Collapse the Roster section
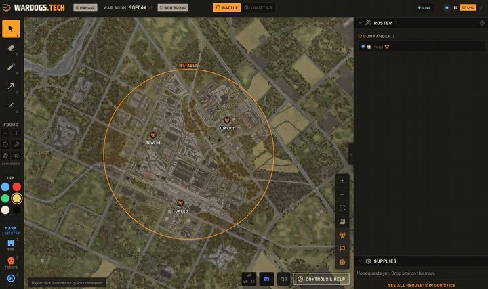 (361, 23)
